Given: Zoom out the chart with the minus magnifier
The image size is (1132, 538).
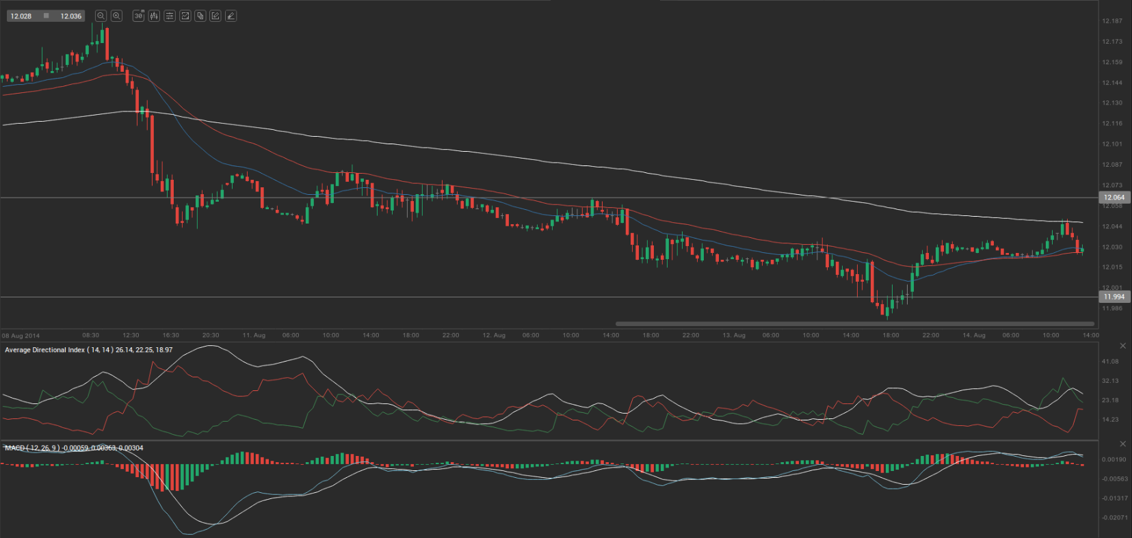Looking at the screenshot, I should tap(101, 16).
